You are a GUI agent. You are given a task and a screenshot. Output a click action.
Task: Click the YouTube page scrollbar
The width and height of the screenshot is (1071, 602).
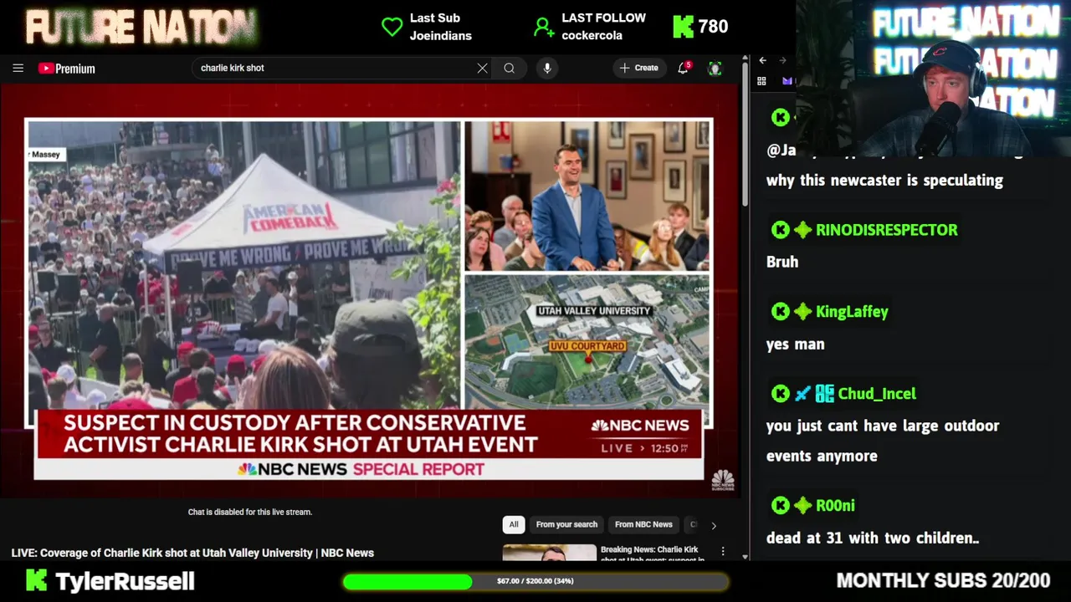coord(745,134)
